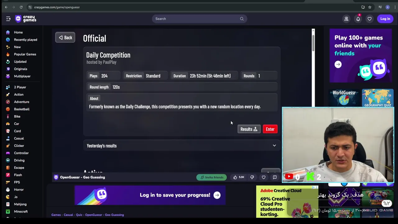
Task: Open the friends icon in header
Action: coord(346,19)
